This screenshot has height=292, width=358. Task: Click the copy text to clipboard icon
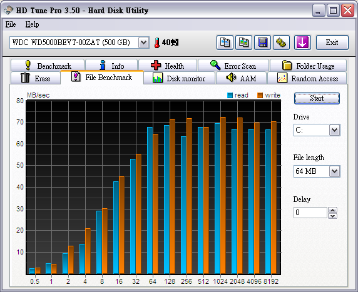[225, 43]
